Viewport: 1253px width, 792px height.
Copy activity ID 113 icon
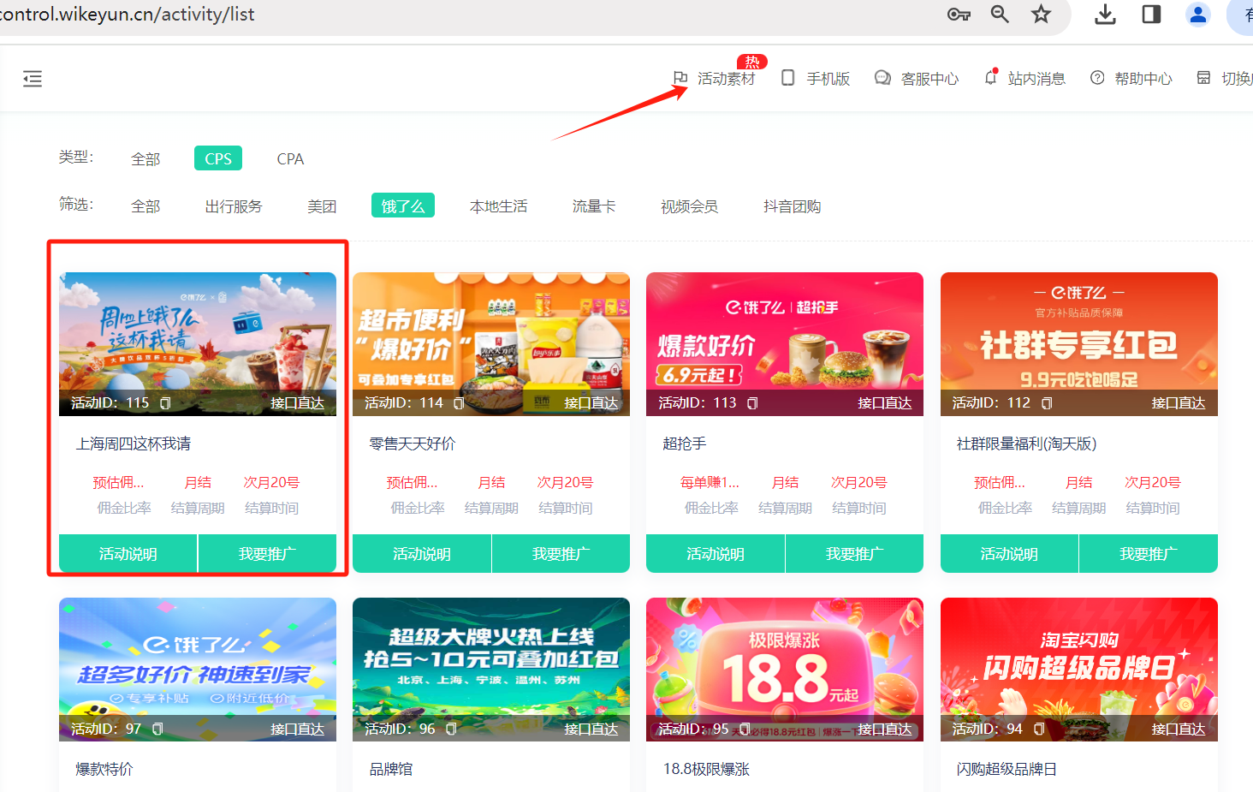[x=752, y=402]
